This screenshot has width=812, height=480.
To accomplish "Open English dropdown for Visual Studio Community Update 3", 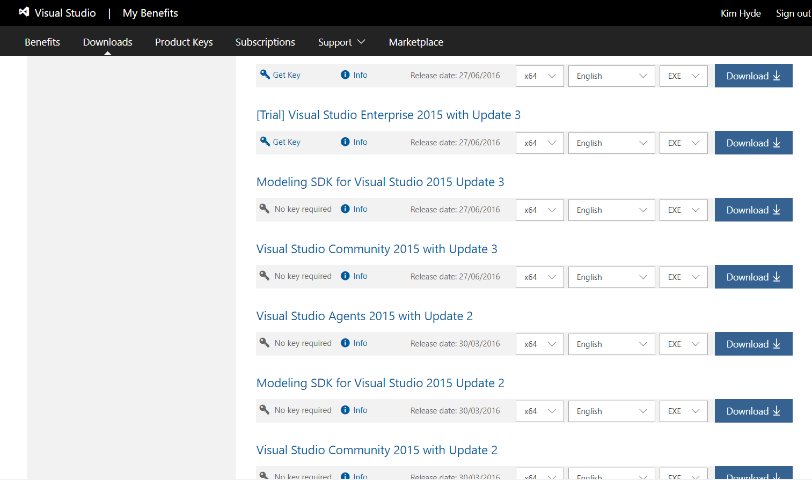I will point(612,277).
